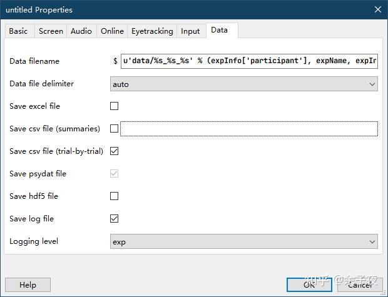Viewport: 388px width, 297px height.
Task: Open the Screen tab
Action: (51, 31)
